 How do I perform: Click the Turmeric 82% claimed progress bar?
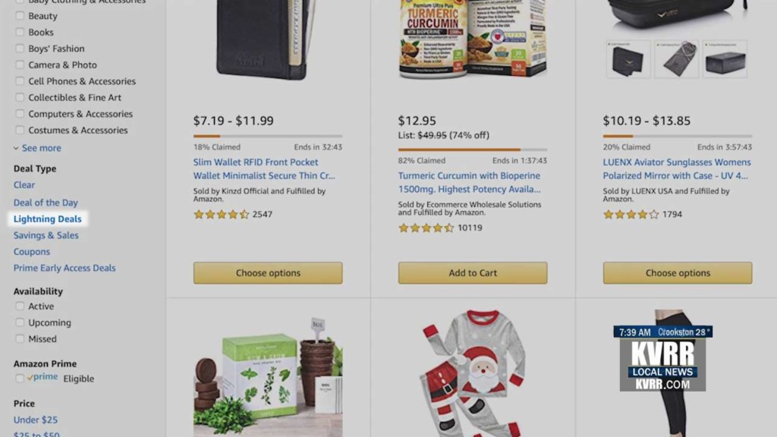coord(473,149)
